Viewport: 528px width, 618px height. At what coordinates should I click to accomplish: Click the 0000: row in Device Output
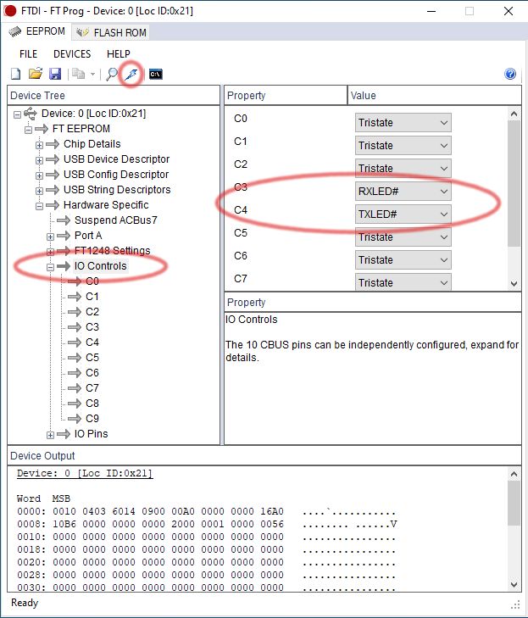click(207, 511)
